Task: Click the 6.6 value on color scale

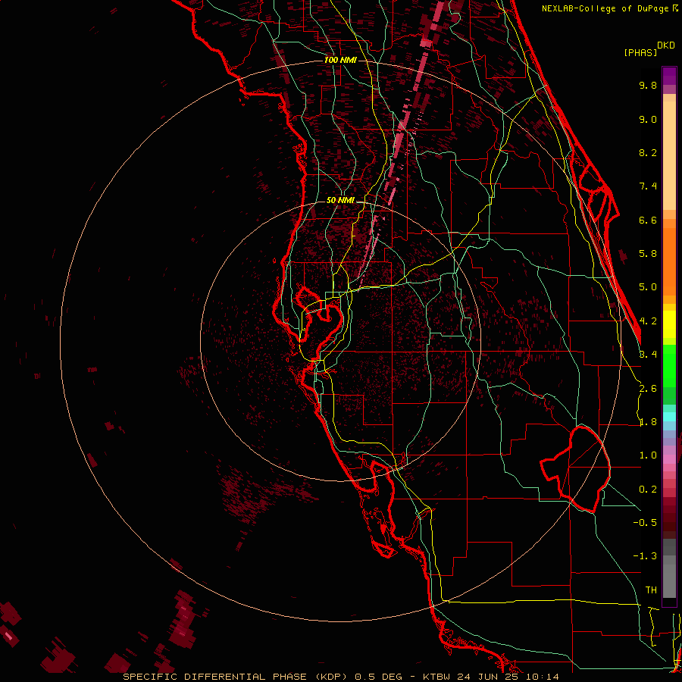Action: (648, 220)
